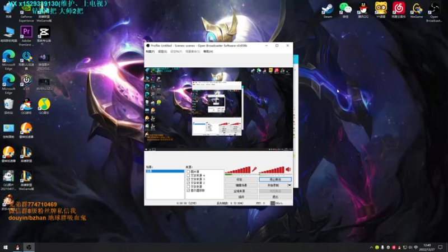This screenshot has height=252, width=448.
Task: Open the 设定档(P) menu in OBS
Action: point(176,52)
